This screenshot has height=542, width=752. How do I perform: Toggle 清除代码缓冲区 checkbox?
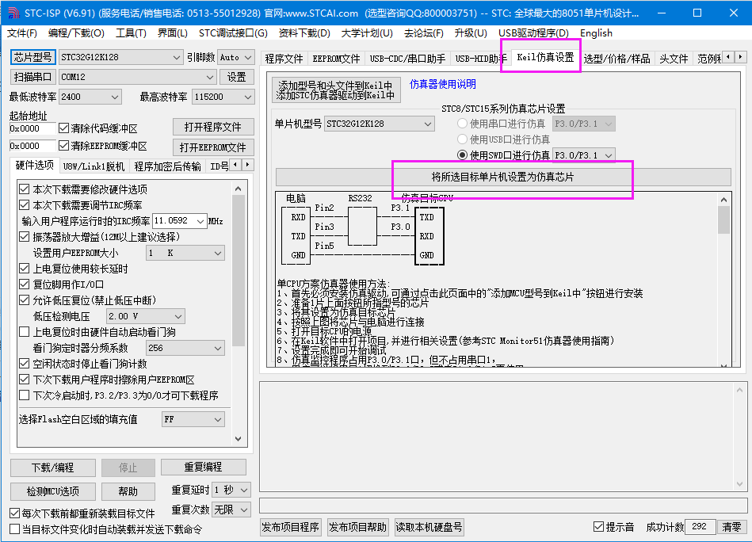point(63,128)
